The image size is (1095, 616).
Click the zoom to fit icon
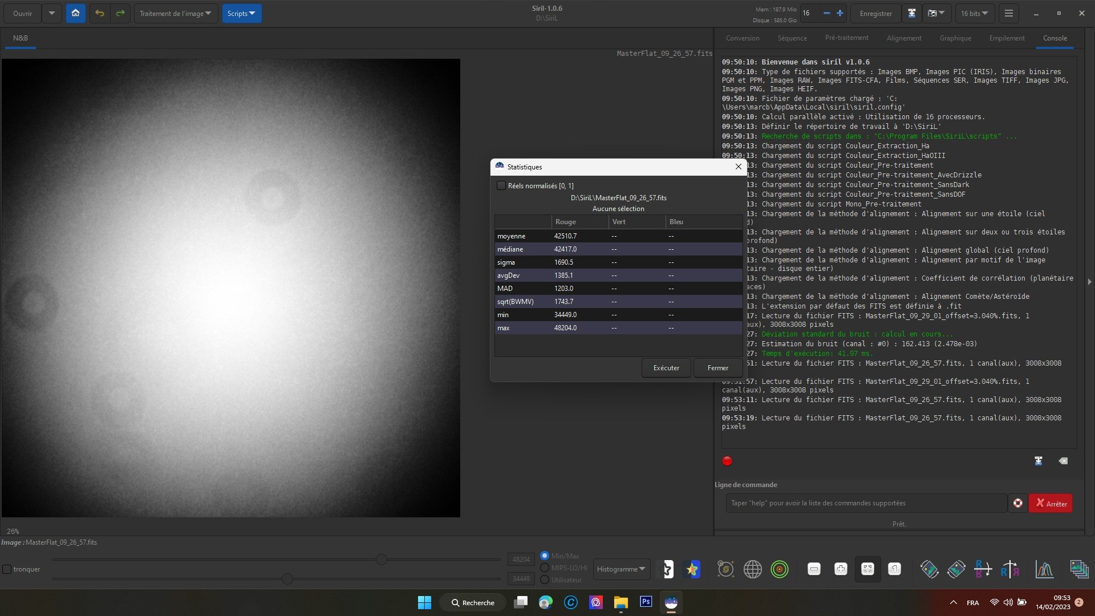(867, 569)
